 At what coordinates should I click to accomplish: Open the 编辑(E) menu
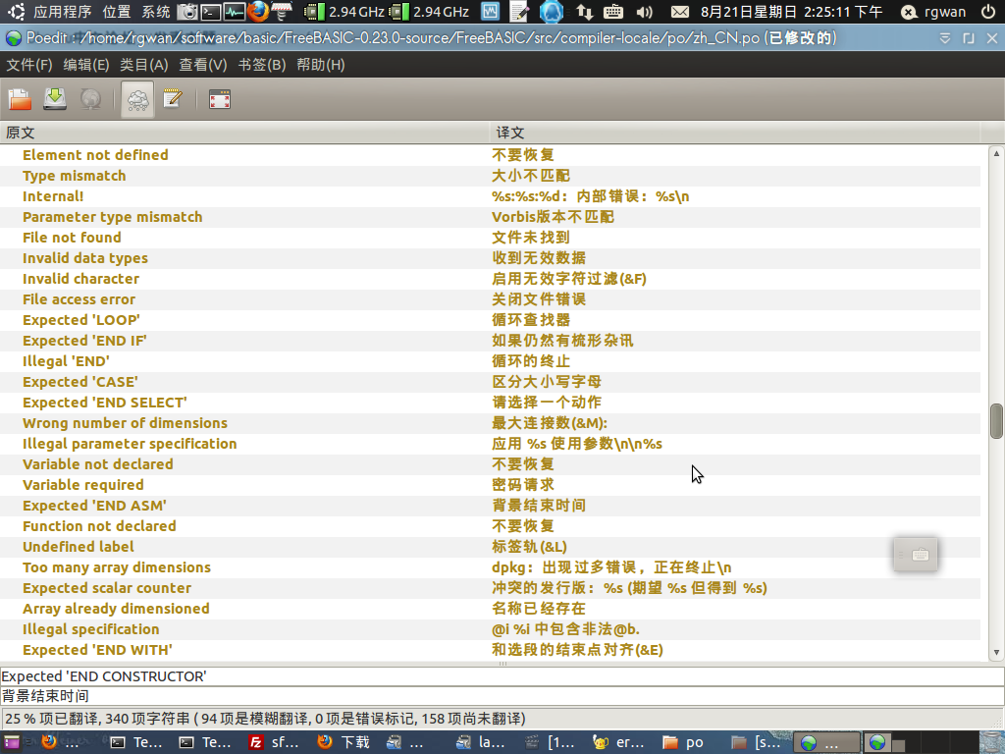pyautogui.click(x=86, y=65)
